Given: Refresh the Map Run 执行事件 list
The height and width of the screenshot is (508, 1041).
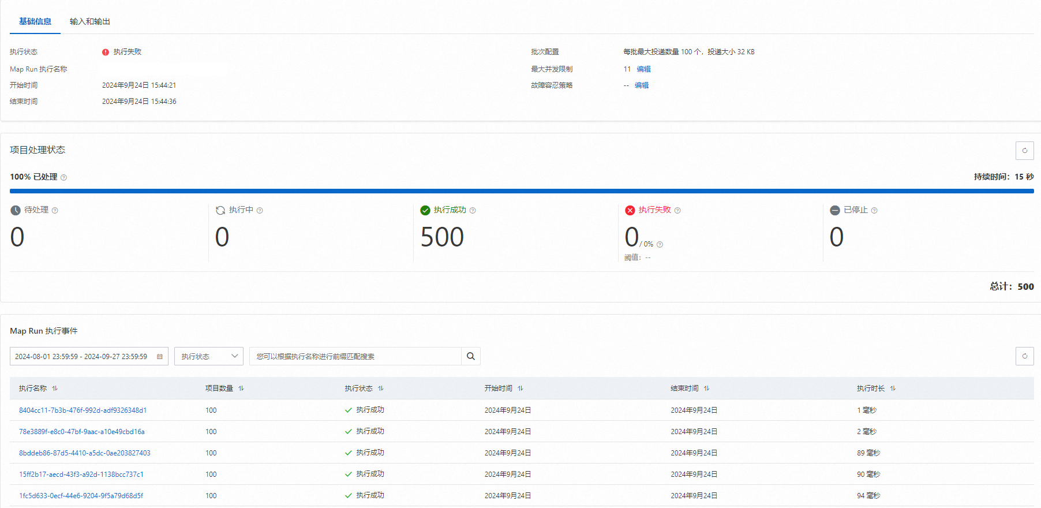Looking at the screenshot, I should (1025, 356).
